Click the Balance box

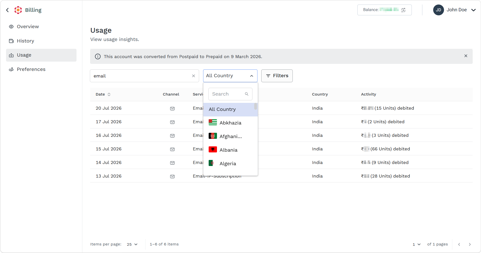click(385, 10)
